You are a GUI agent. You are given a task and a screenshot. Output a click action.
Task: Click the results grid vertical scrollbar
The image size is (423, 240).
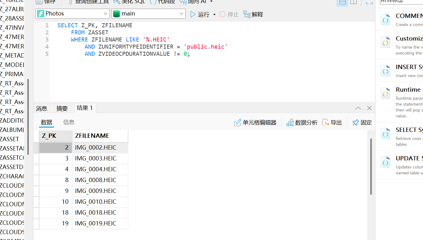pos(371,166)
